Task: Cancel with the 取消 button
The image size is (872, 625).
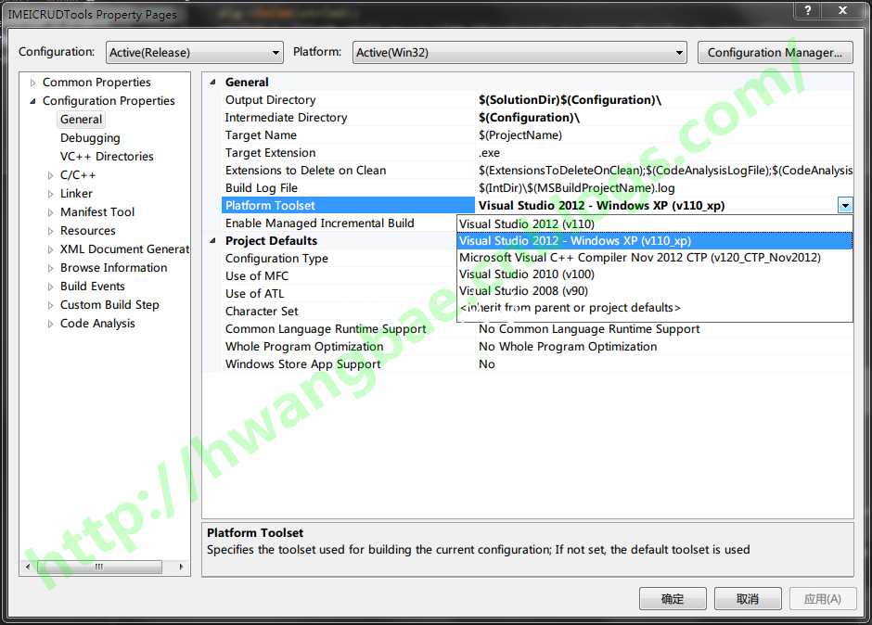Action: point(748,599)
